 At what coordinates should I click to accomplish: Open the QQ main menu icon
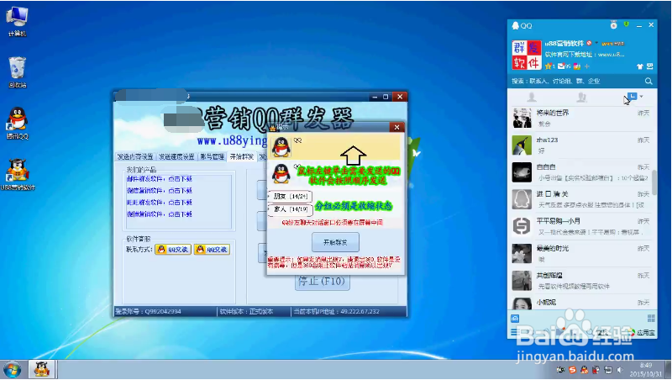(x=514, y=332)
